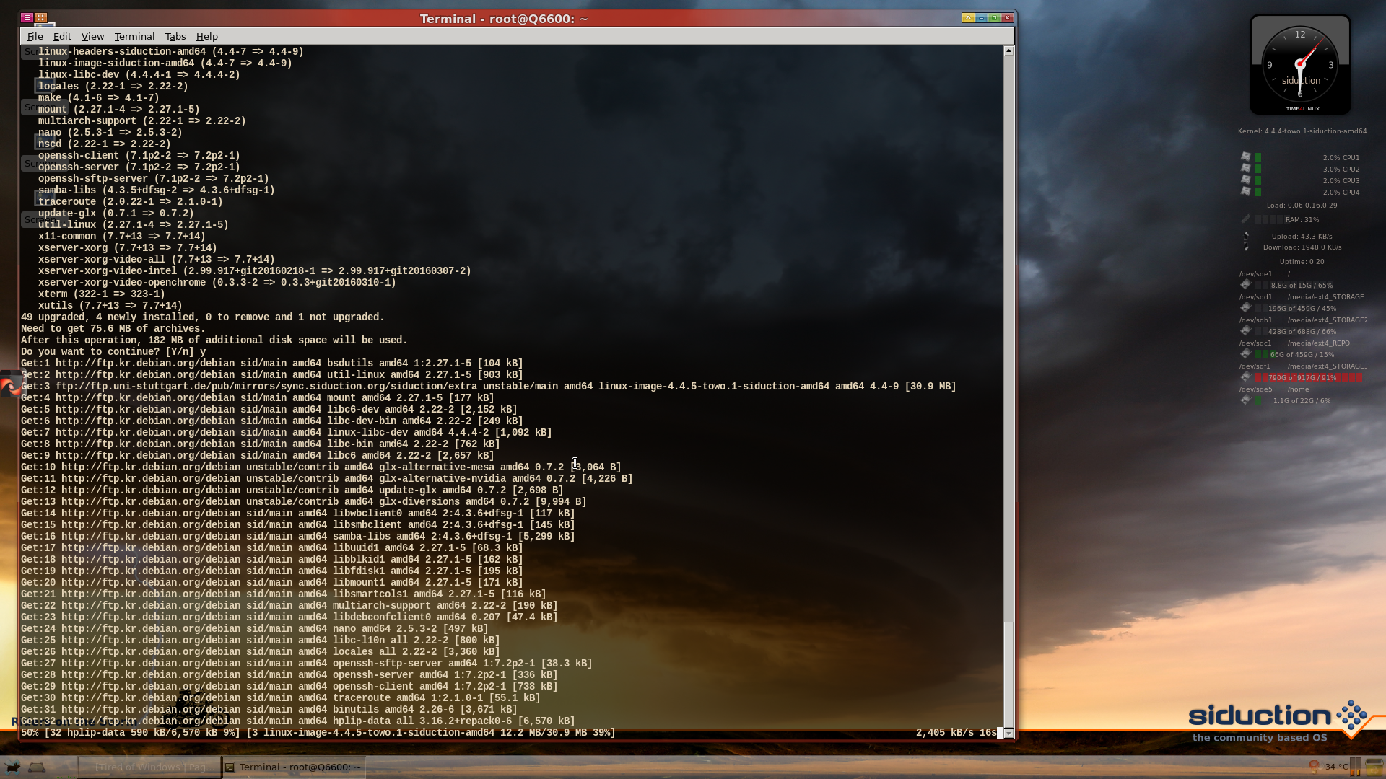Click the vertical bars monitor icon in tray
This screenshot has width=1386, height=779.
pyautogui.click(x=1356, y=767)
